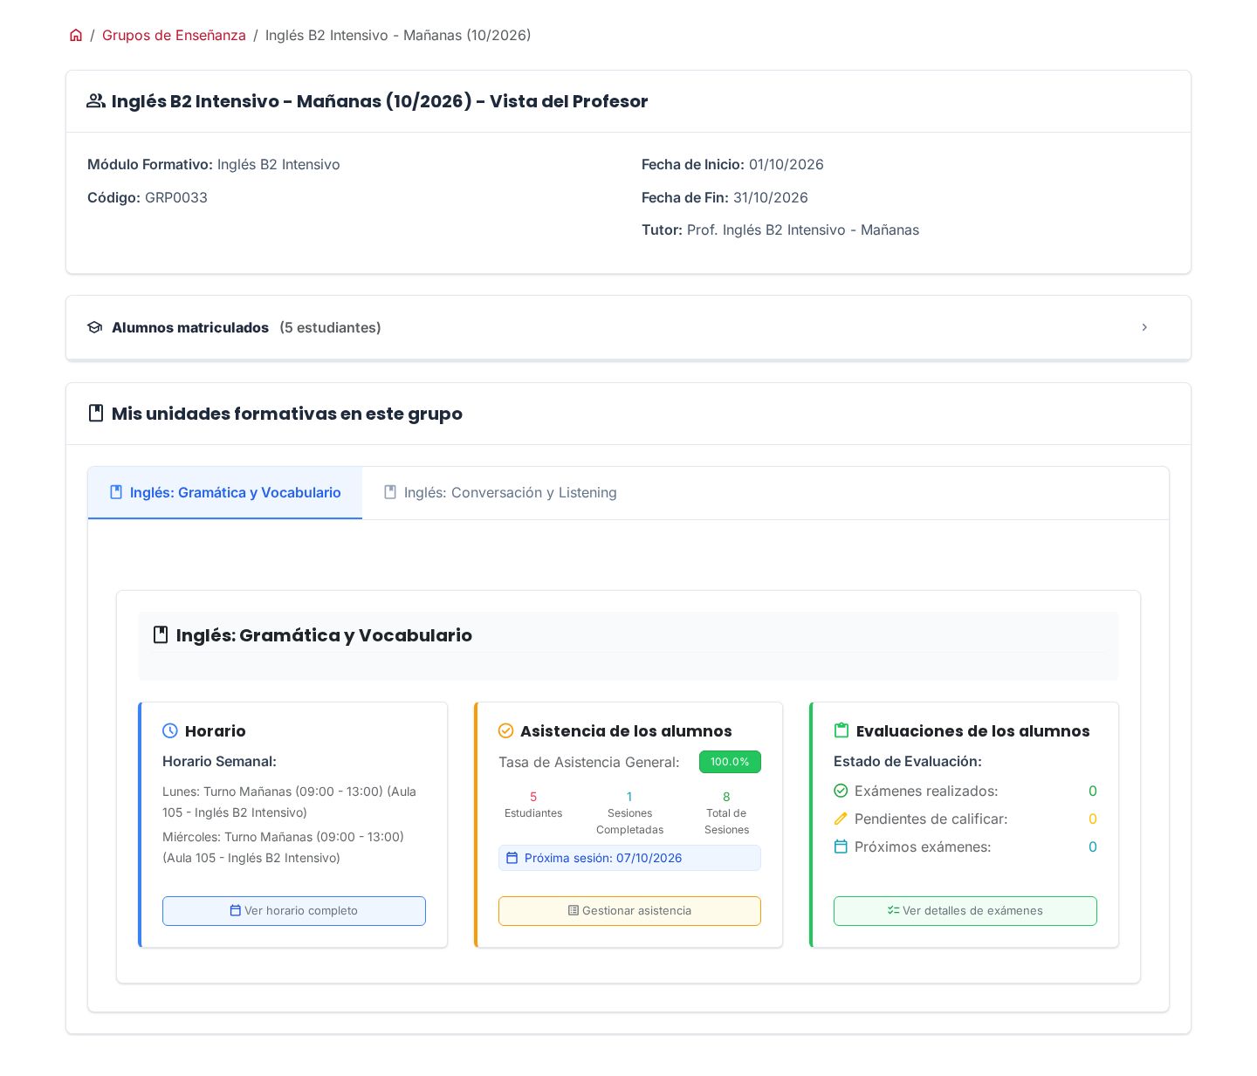Click 'Horario Semanal:' label

pos(219,761)
